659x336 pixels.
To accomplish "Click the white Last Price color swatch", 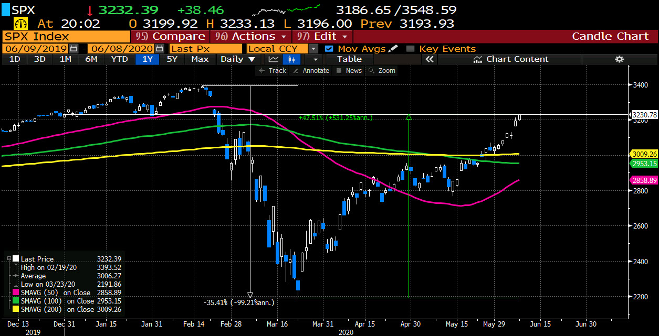I will click(15, 259).
